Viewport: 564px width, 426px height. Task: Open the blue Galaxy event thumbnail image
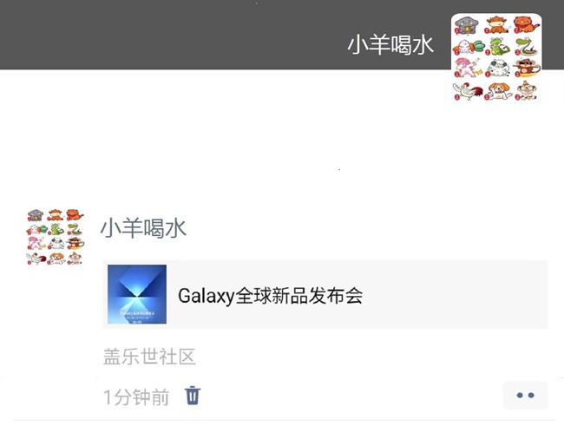[x=137, y=294]
